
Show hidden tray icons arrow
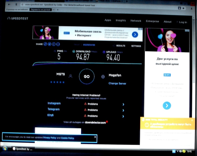(178, 151)
